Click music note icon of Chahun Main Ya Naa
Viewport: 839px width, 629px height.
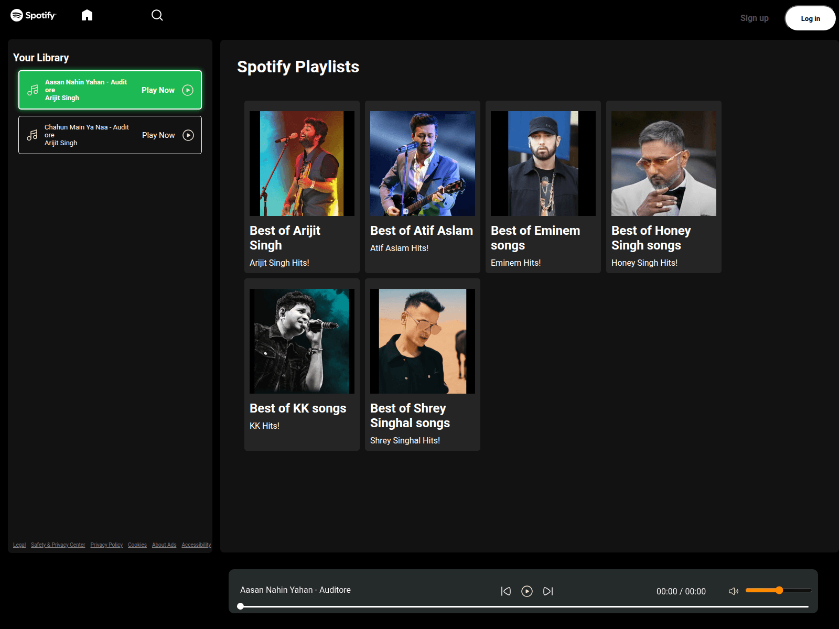(x=33, y=135)
